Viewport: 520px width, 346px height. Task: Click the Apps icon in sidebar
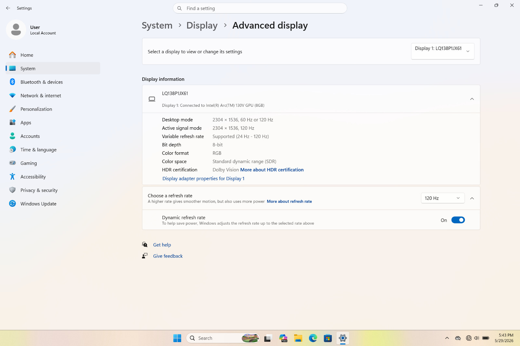click(x=12, y=122)
